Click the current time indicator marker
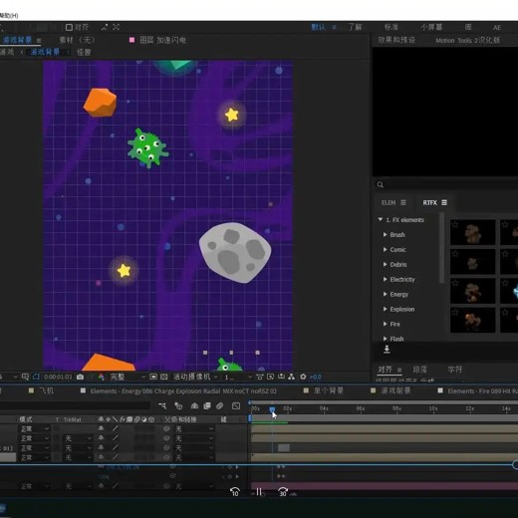The image size is (518, 518). pos(272,409)
